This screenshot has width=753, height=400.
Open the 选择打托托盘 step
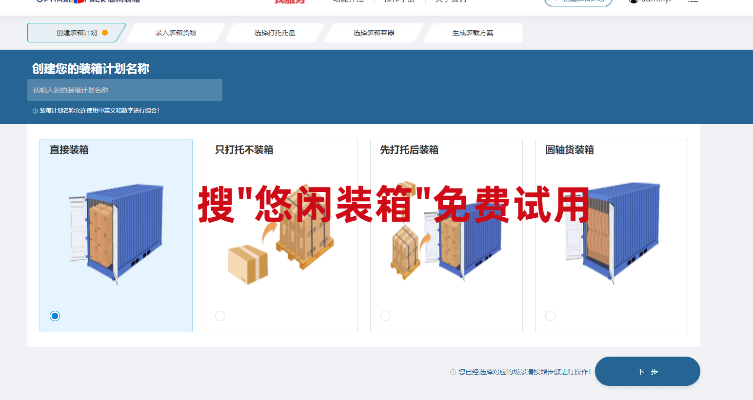[x=275, y=33]
